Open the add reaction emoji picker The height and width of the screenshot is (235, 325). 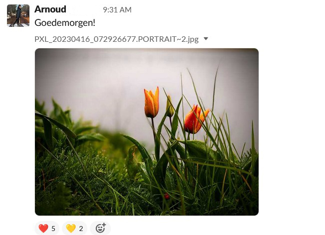coord(100,228)
